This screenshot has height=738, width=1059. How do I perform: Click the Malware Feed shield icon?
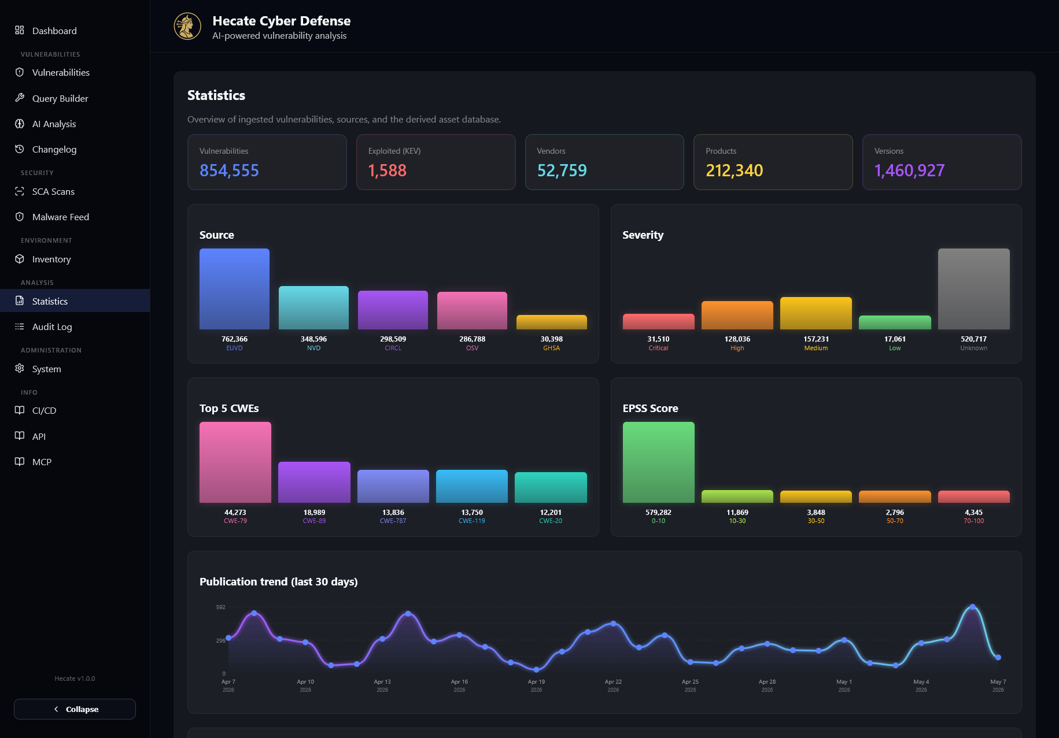pos(20,217)
